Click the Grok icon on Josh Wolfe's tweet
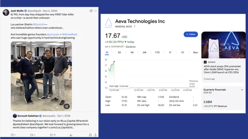The image size is (248, 139). click(x=91, y=11)
